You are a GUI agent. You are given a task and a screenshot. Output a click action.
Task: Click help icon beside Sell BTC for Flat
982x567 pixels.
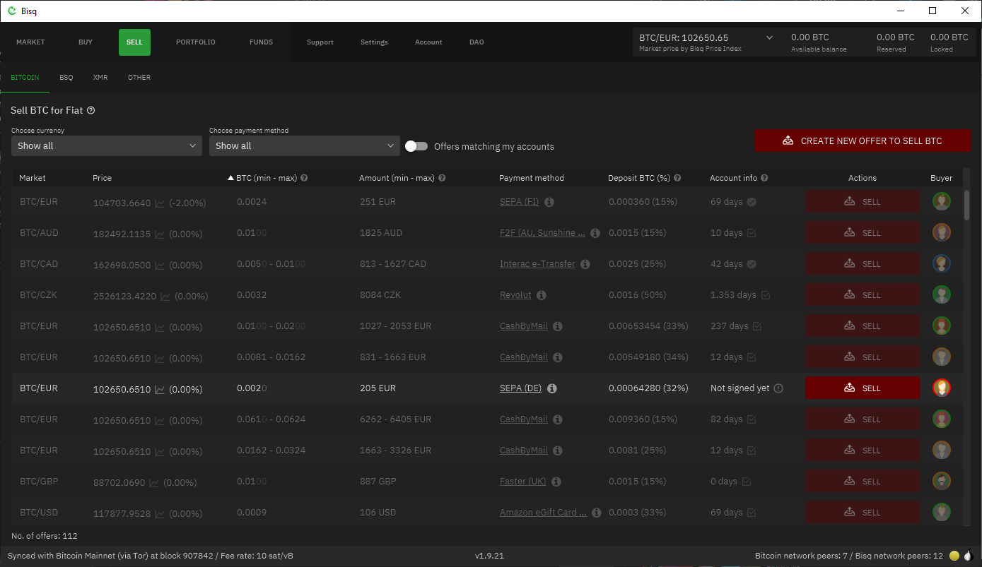(91, 111)
